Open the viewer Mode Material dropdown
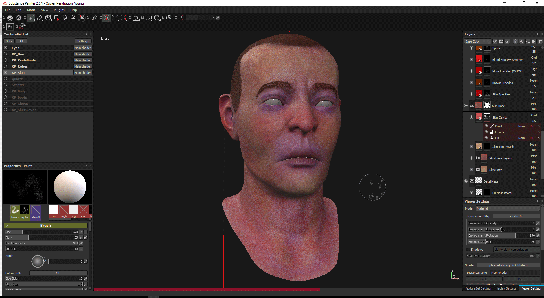Viewport: 544px width, 298px height. (x=508, y=208)
